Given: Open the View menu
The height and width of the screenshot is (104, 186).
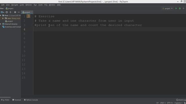Looking at the screenshot, I should point(8,5).
